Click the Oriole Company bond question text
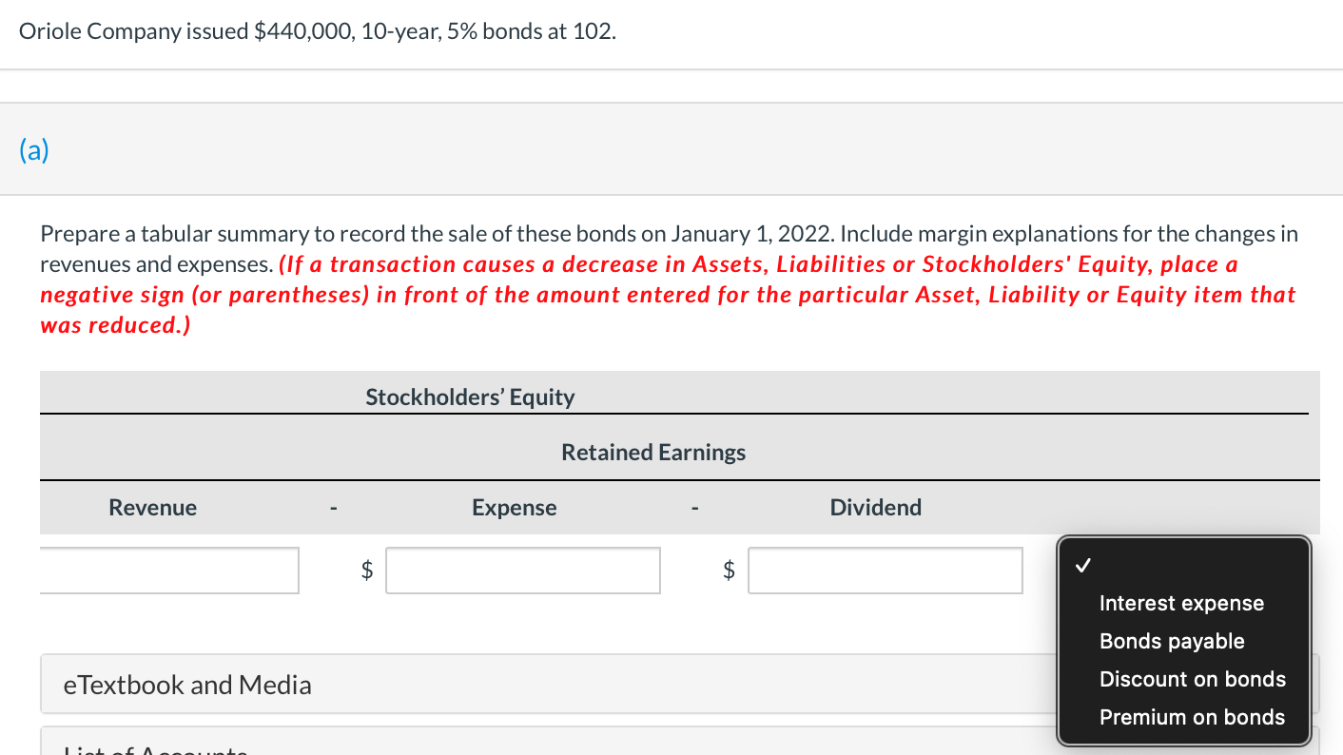The width and height of the screenshot is (1343, 755). (x=319, y=30)
